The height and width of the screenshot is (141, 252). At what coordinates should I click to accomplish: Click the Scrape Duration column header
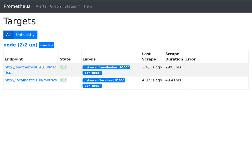click(x=174, y=56)
